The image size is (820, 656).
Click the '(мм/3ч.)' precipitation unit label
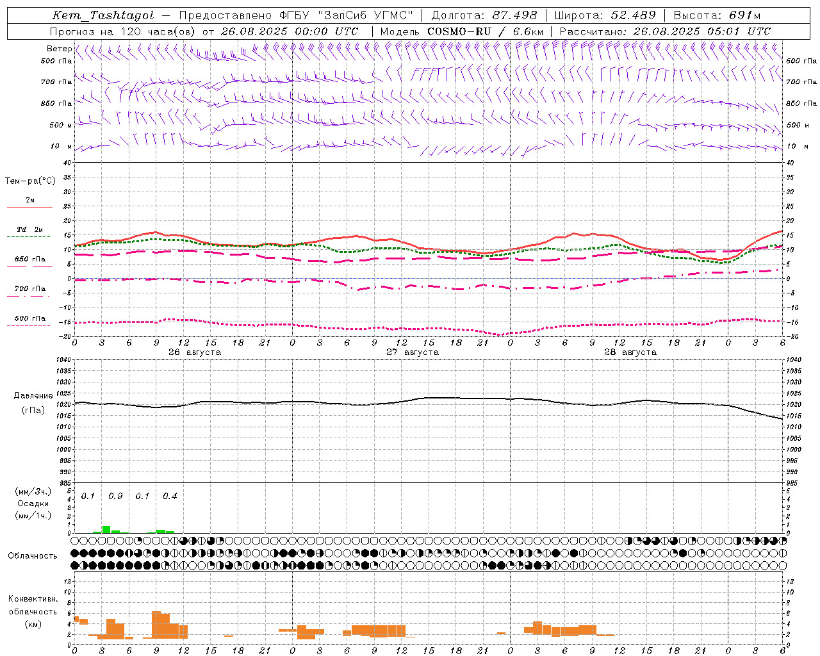pos(33,492)
